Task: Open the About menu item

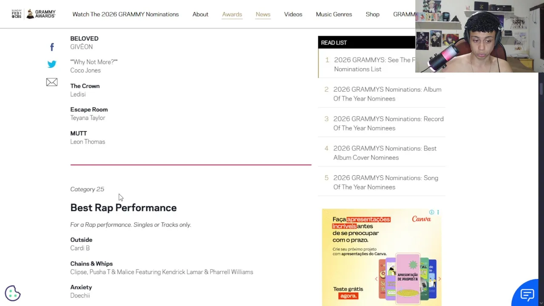Action: (x=200, y=14)
